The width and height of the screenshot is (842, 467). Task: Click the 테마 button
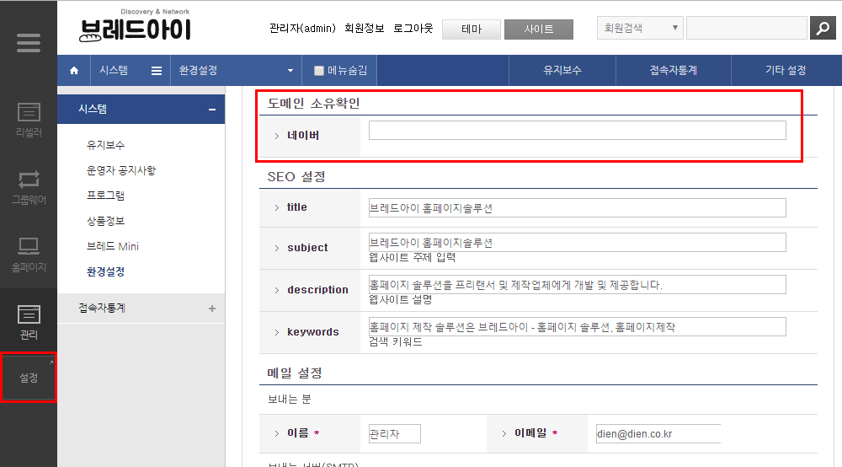pyautogui.click(x=471, y=30)
